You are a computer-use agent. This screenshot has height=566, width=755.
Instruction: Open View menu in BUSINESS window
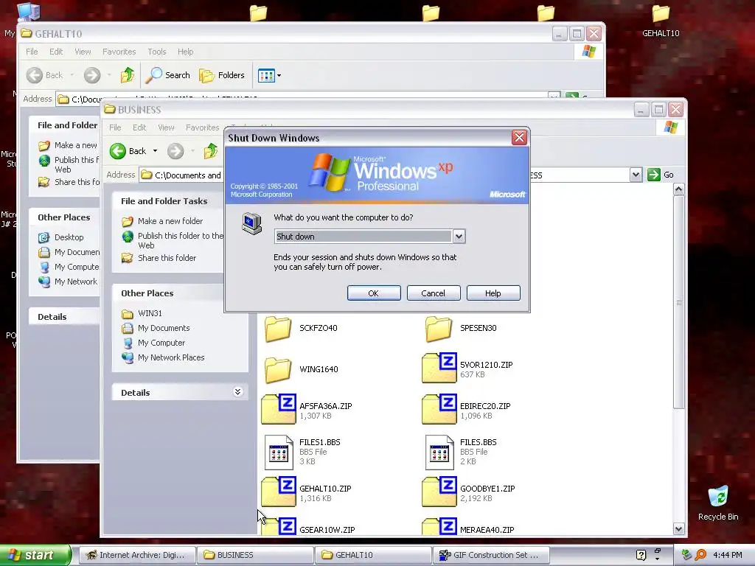coord(166,127)
